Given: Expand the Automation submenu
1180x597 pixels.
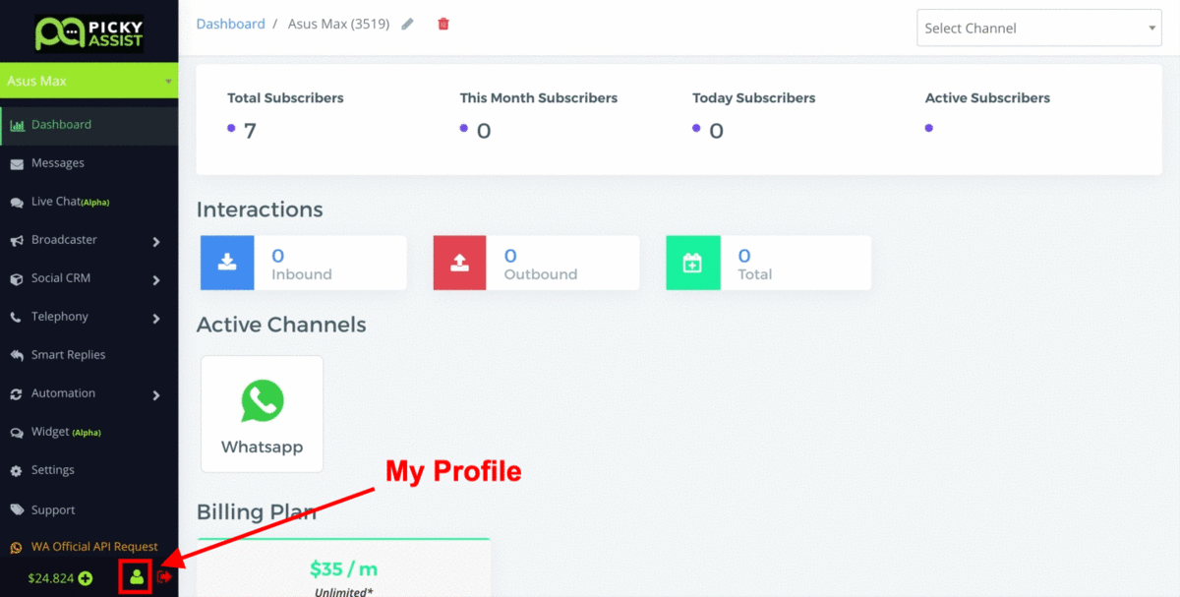Looking at the screenshot, I should 156,395.
